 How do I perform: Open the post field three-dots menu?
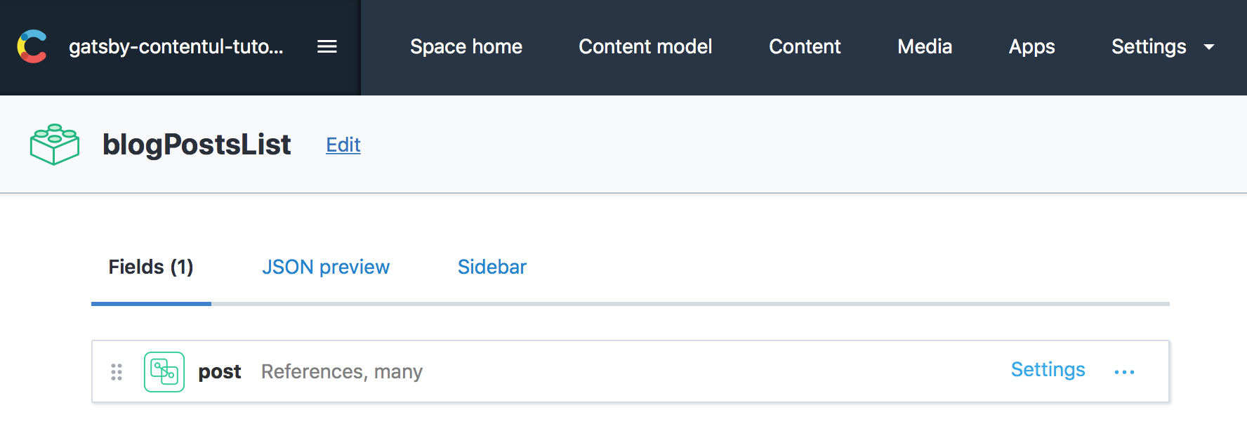(1124, 372)
